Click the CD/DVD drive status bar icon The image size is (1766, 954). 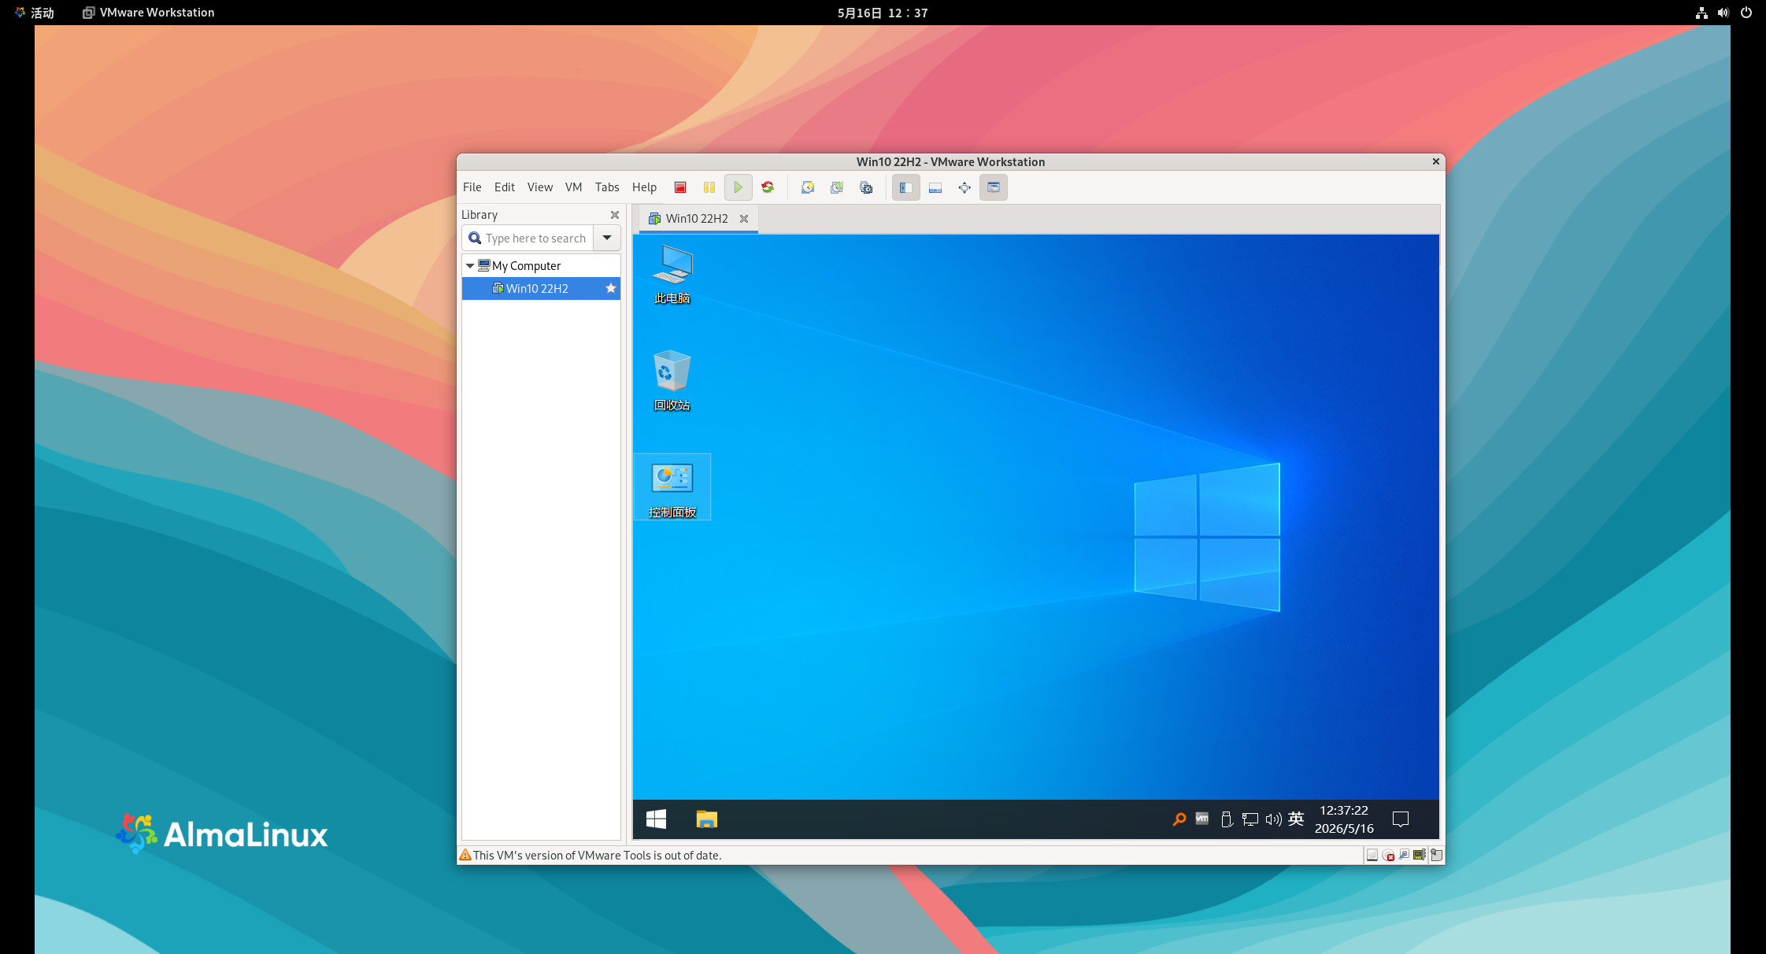(x=1388, y=856)
